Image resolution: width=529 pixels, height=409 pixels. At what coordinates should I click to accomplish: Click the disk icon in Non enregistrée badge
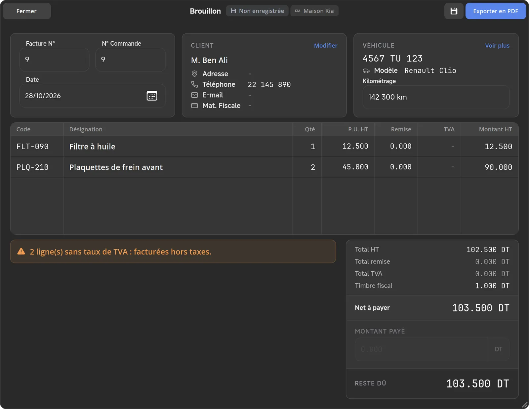(x=233, y=11)
